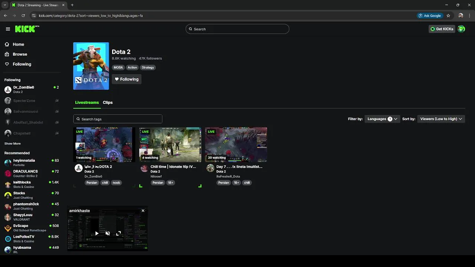Click the chill tag on ReFresheR_Dota stream
This screenshot has height=267, width=475.
247,182
